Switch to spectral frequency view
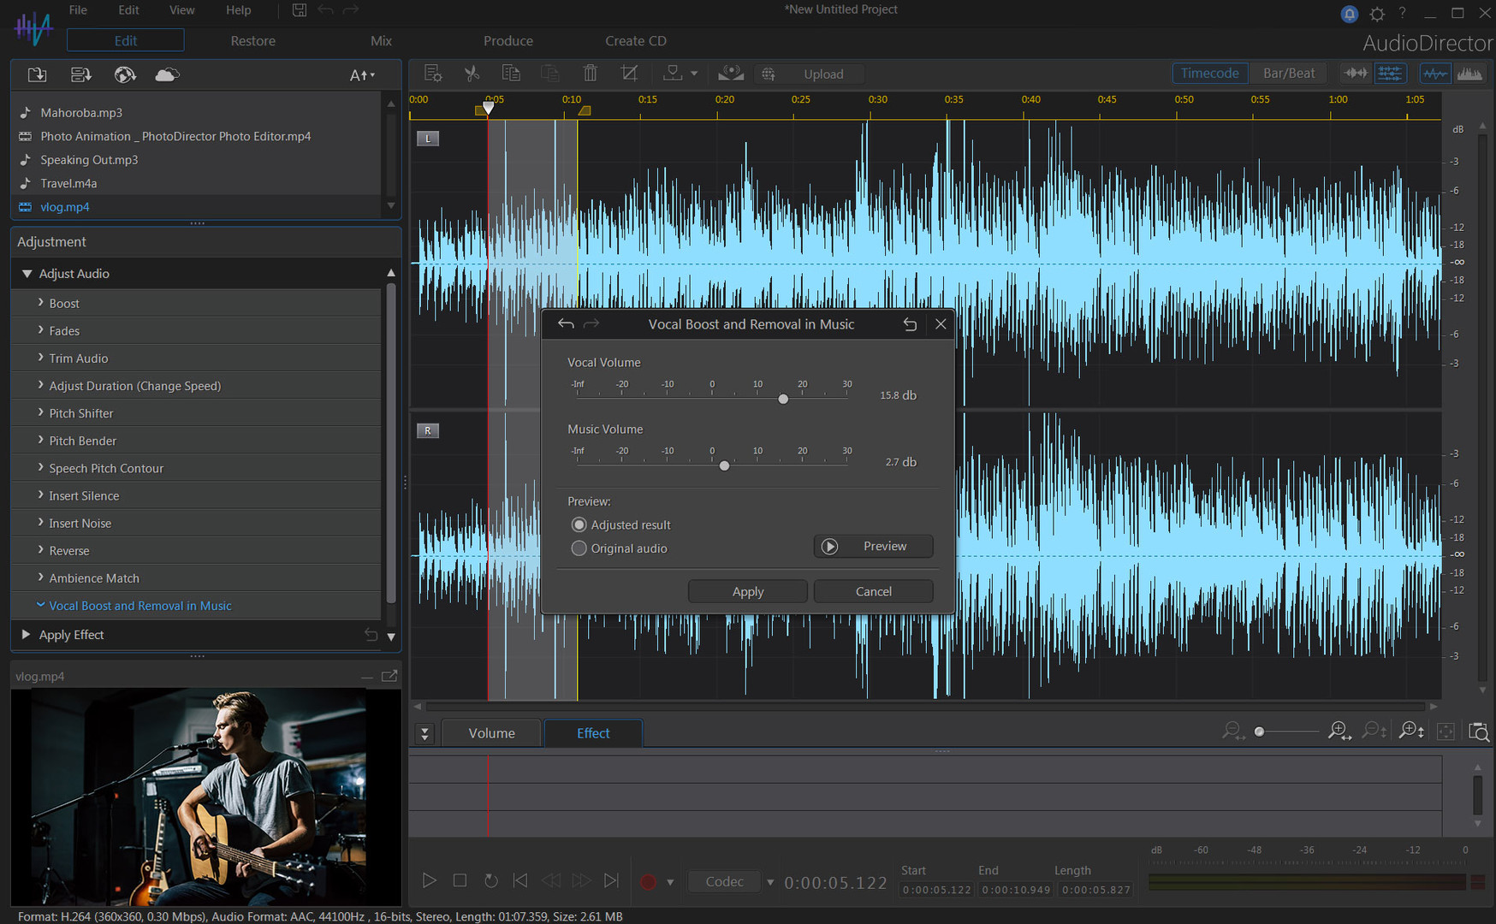The image size is (1496, 924). [x=1470, y=73]
